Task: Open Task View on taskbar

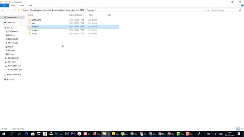Action: click(x=19, y=134)
